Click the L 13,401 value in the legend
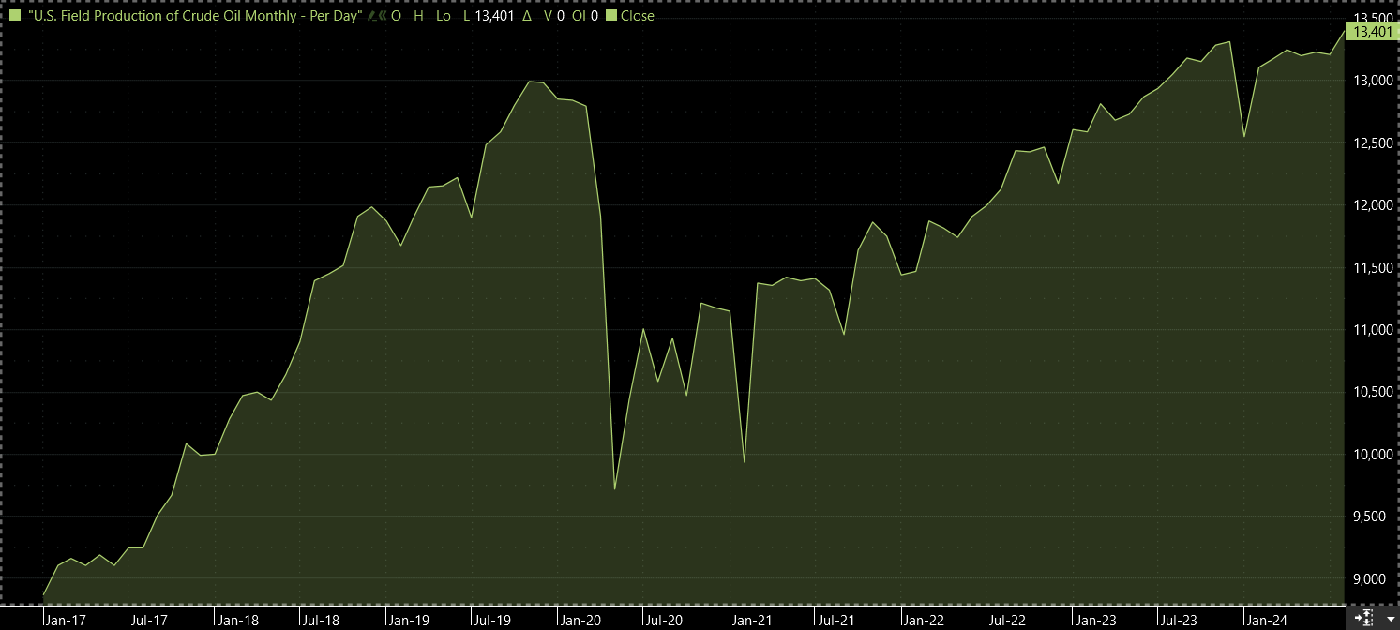 pos(489,16)
